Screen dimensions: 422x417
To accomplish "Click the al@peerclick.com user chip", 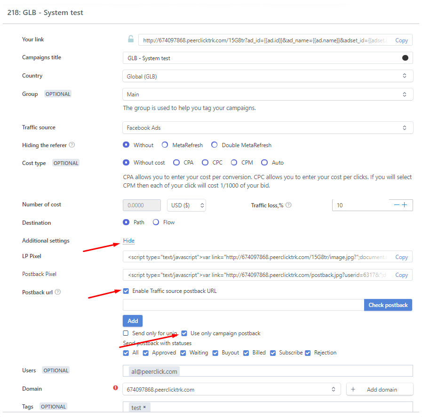I will coord(154,371).
